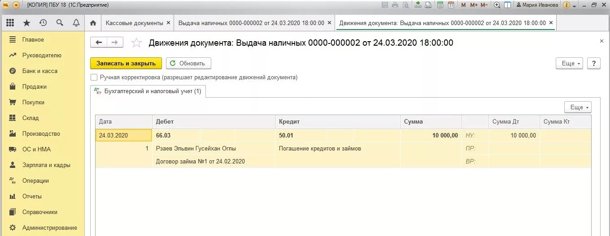Select the date cell 24.03.2020
Screen dimensions: 610x236
(x=124, y=135)
